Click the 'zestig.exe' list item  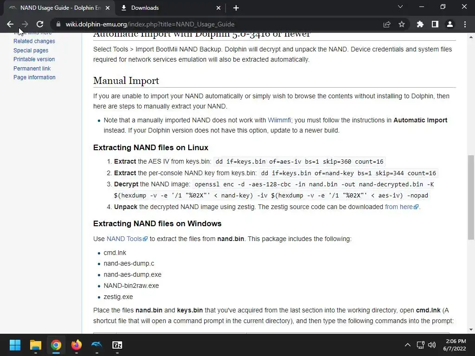click(x=118, y=297)
